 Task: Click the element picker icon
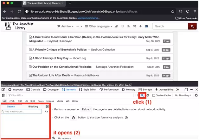coord(3,90)
